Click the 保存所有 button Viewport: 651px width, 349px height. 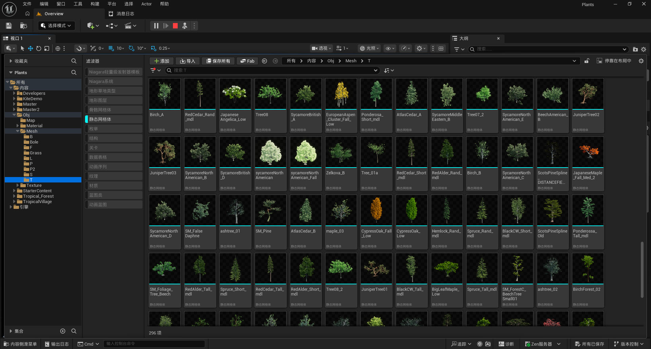pyautogui.click(x=218, y=61)
